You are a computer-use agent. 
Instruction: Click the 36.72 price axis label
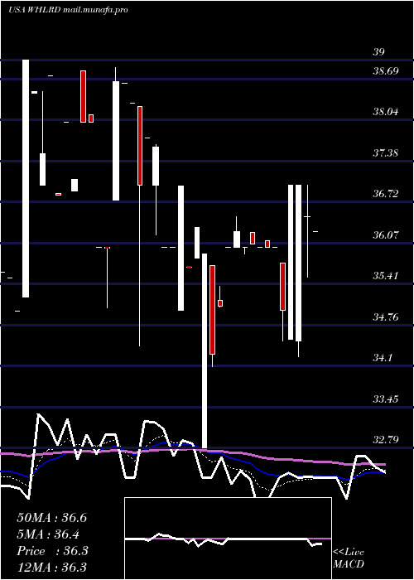pos(386,193)
